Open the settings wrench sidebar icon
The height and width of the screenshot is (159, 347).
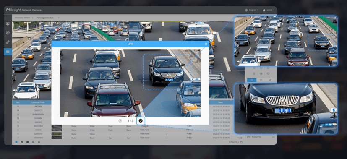click(x=8, y=42)
